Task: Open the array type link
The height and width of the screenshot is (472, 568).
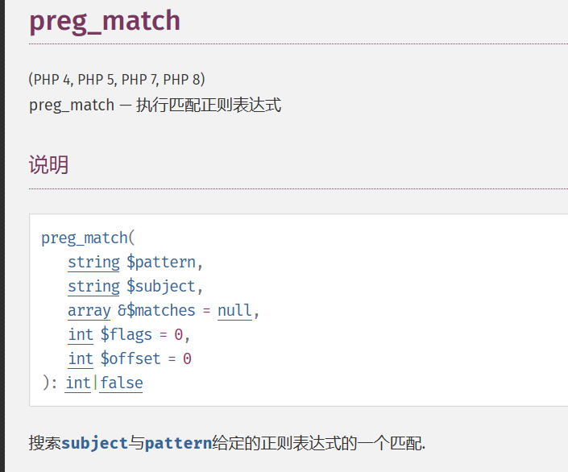Action: (89, 310)
